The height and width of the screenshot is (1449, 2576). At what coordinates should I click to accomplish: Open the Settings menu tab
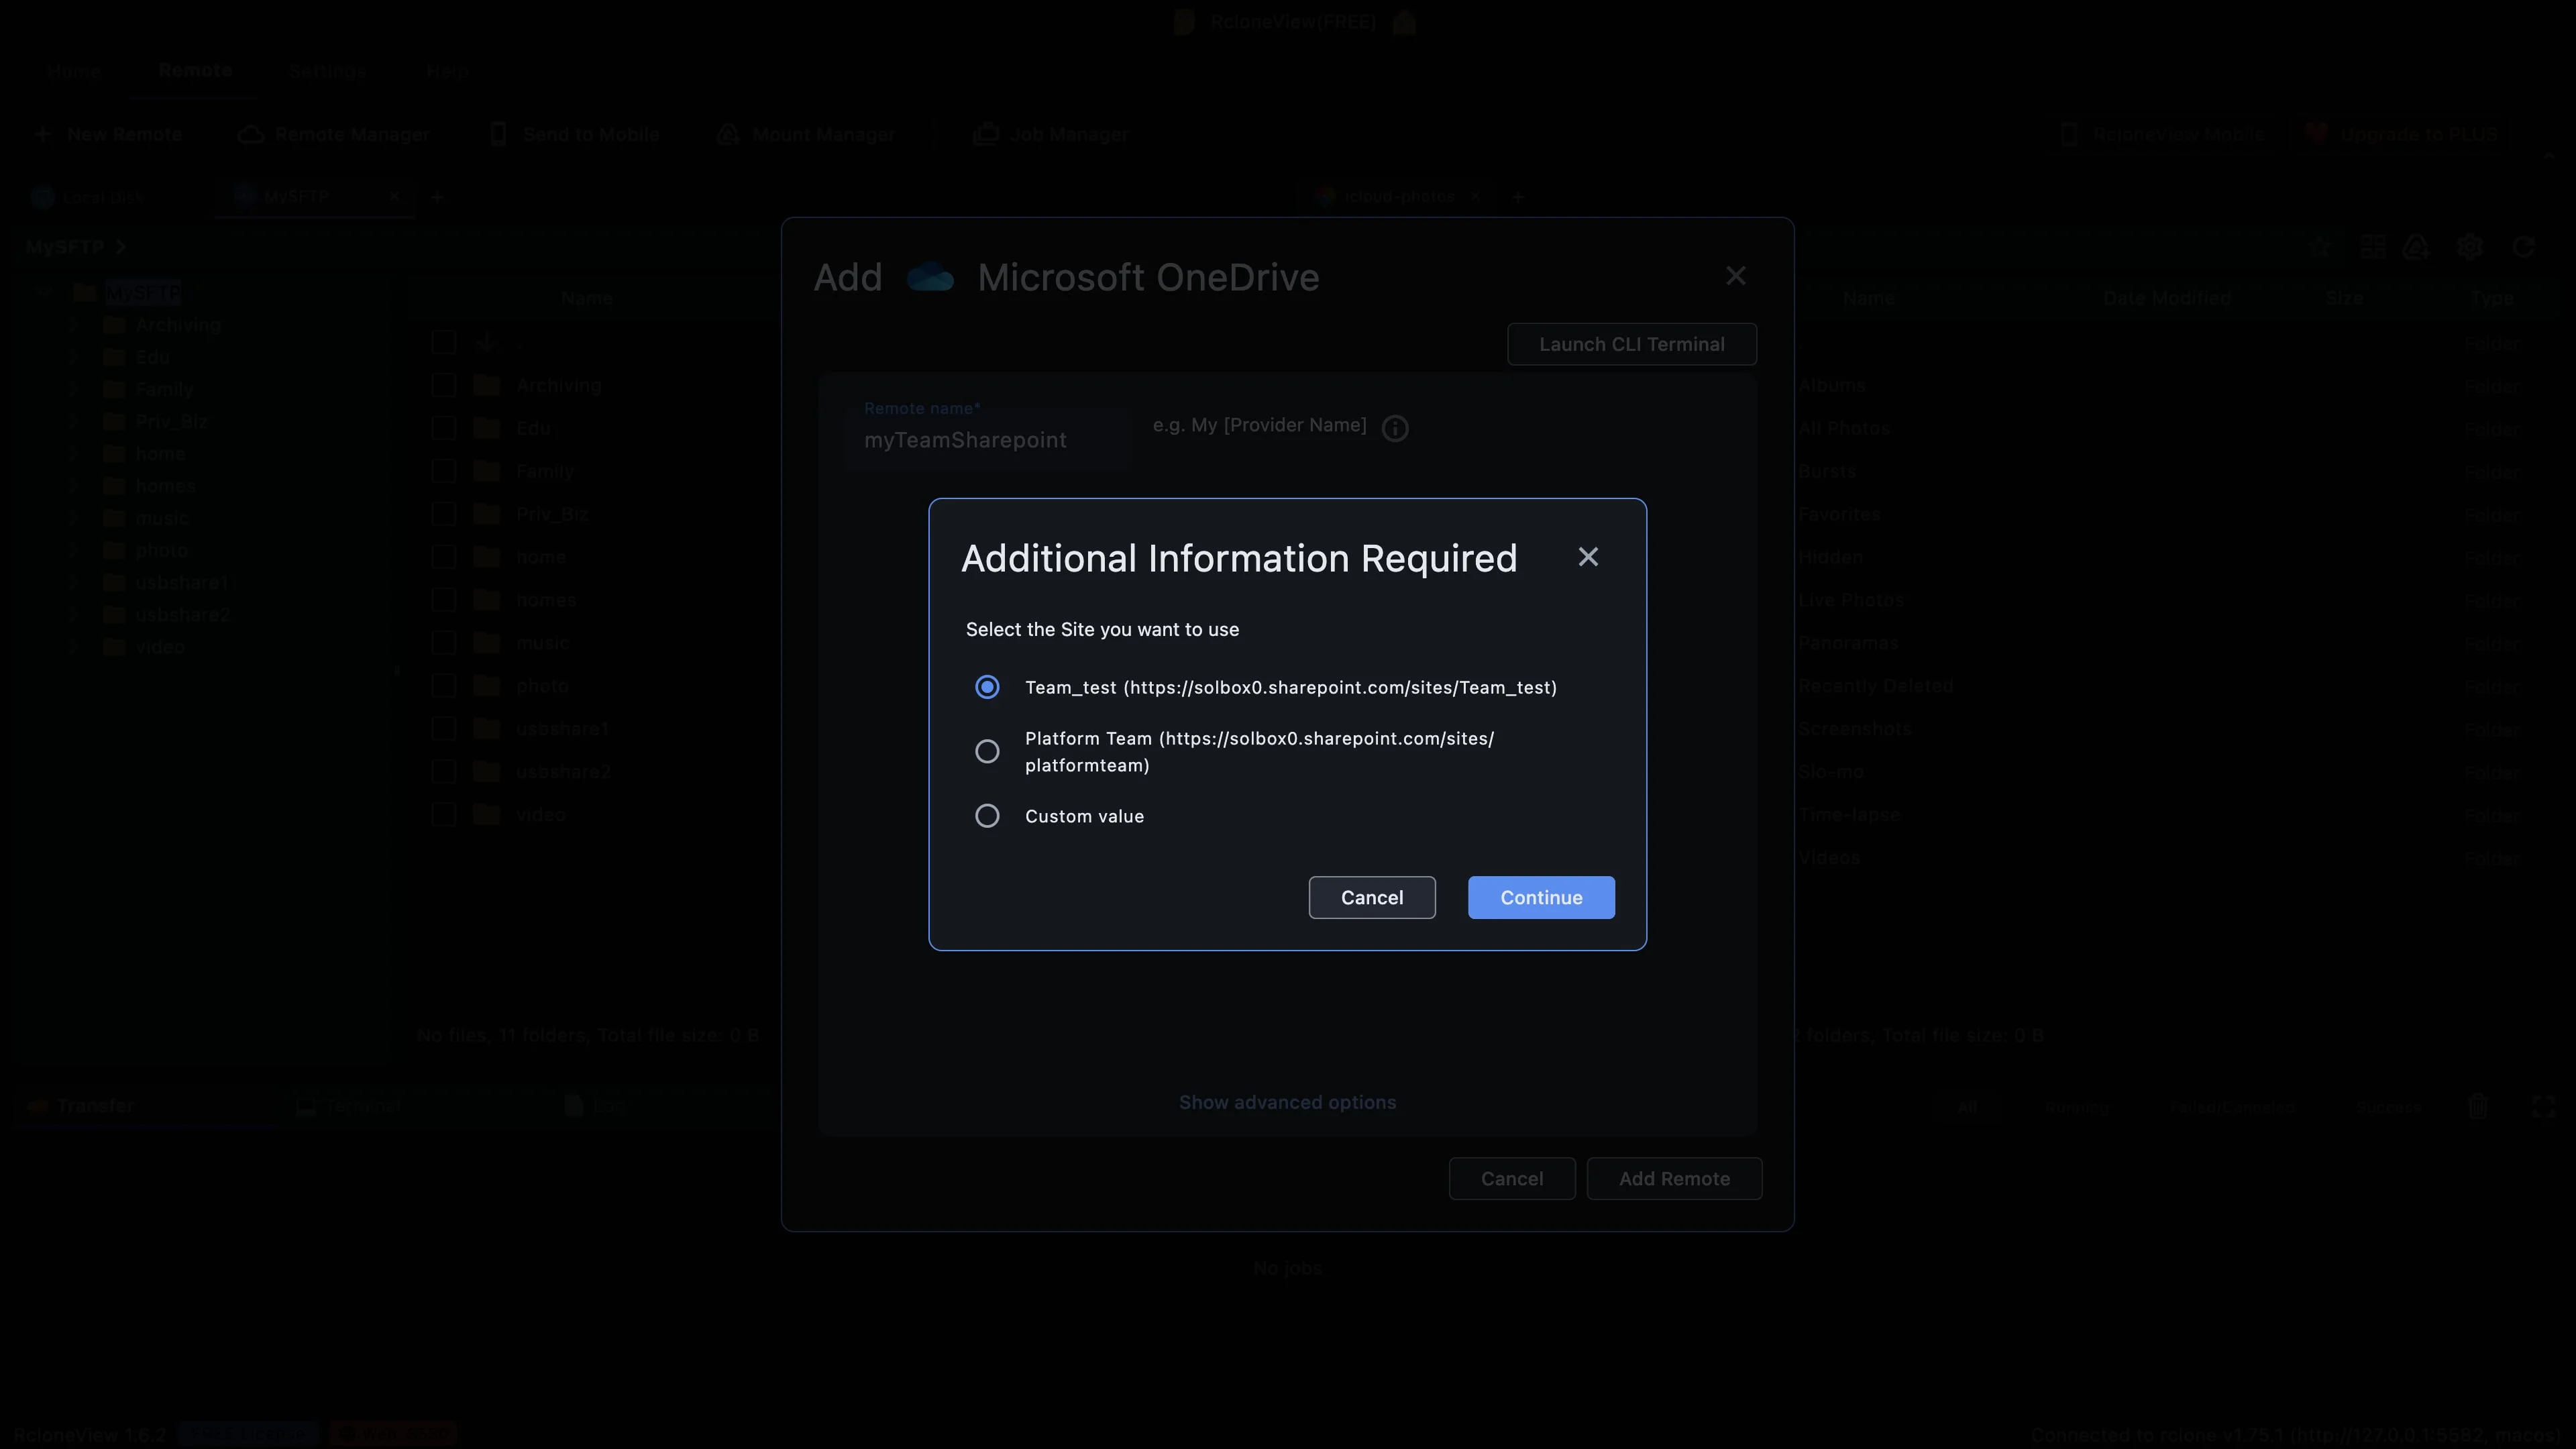[327, 71]
